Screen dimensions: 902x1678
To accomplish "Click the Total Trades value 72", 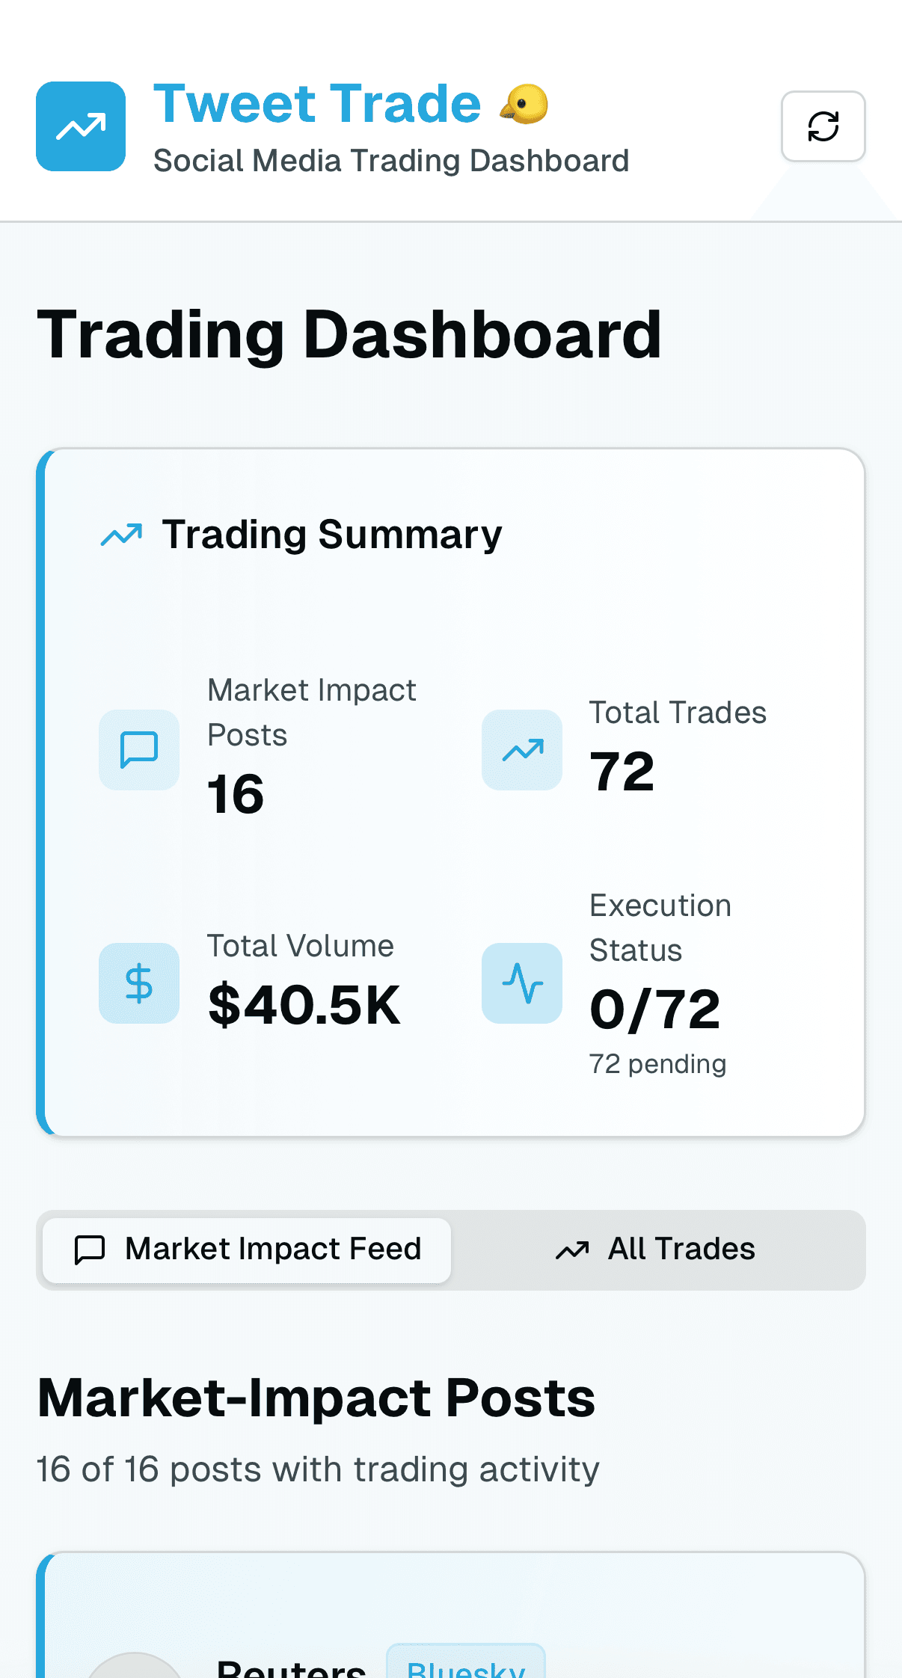I will [622, 770].
